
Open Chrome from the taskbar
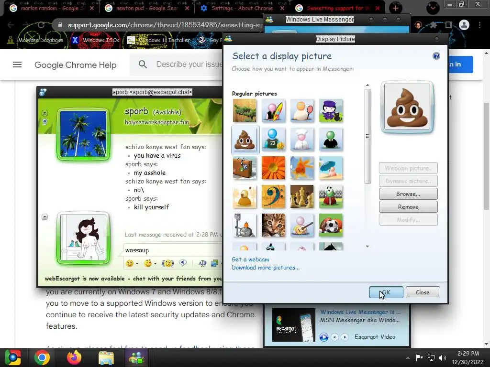click(42, 357)
